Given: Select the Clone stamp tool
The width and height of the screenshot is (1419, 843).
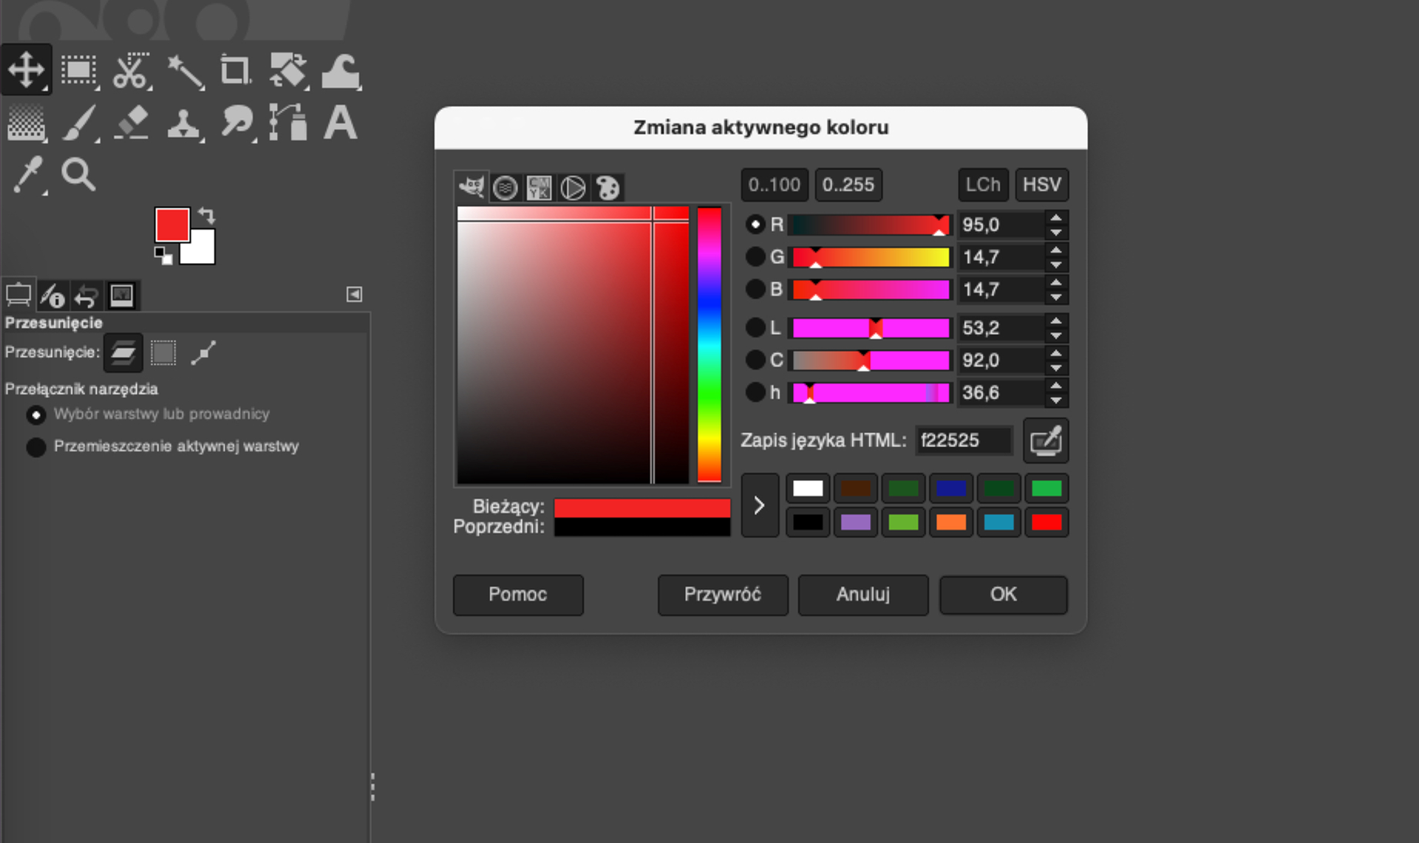Looking at the screenshot, I should click(x=184, y=123).
